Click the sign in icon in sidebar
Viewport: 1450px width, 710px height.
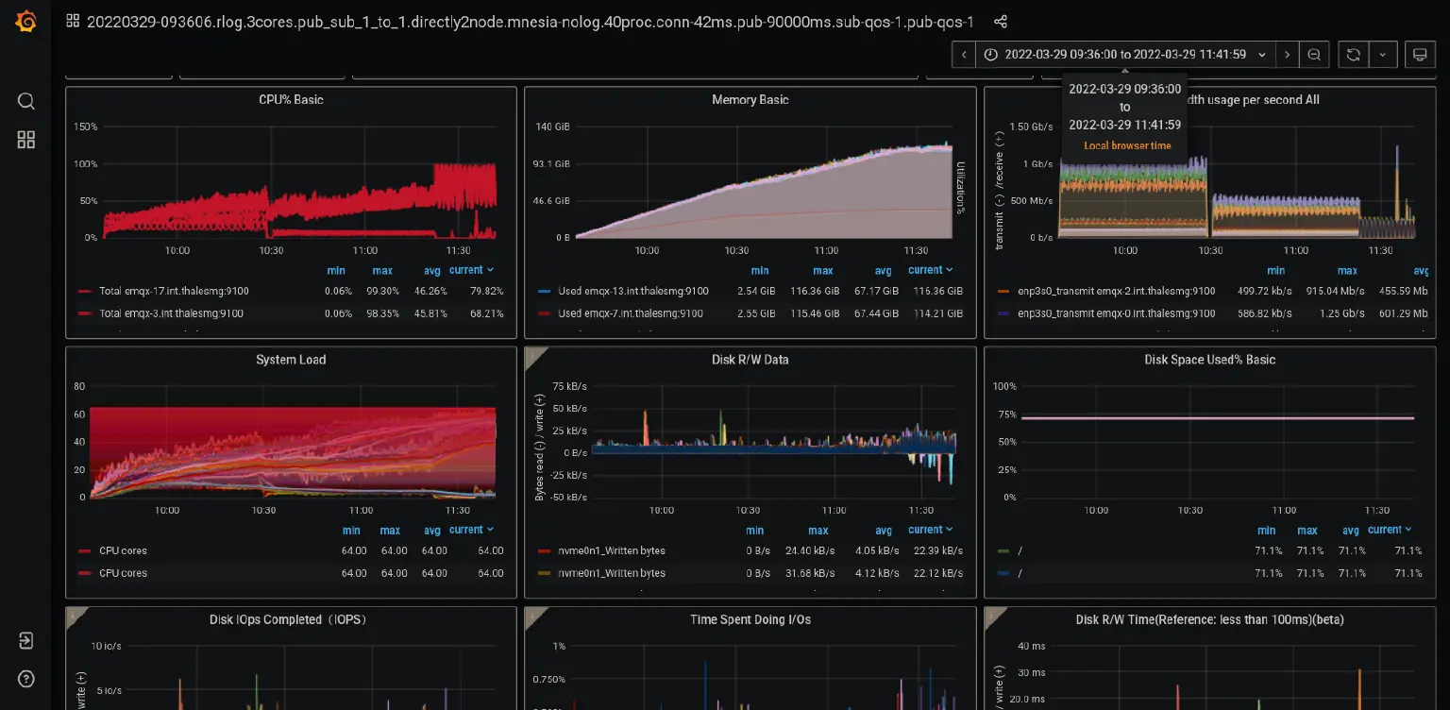25,640
